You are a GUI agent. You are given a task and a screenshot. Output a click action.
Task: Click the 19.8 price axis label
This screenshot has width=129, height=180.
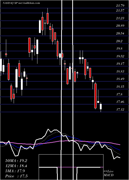coord(119,49)
